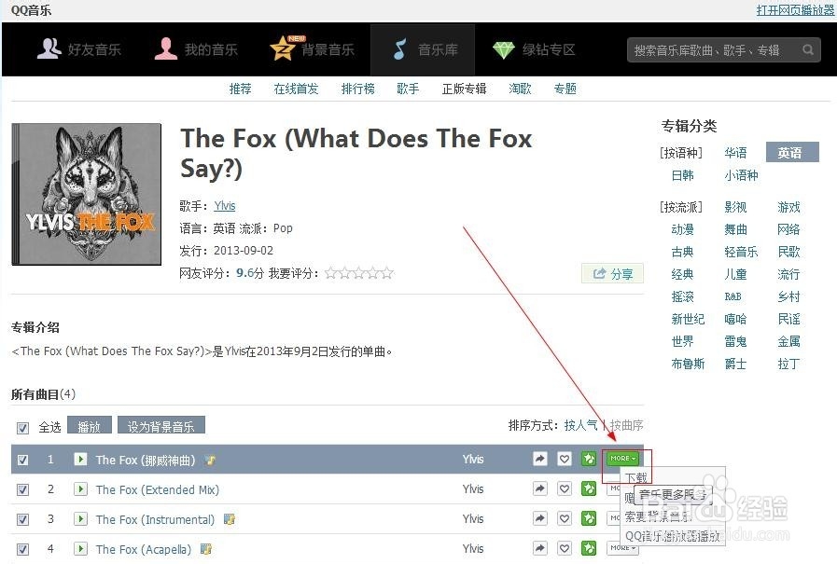Screen dimensions: 837x564
Task: Open the Ylvis artist link in album info
Action: (x=225, y=206)
